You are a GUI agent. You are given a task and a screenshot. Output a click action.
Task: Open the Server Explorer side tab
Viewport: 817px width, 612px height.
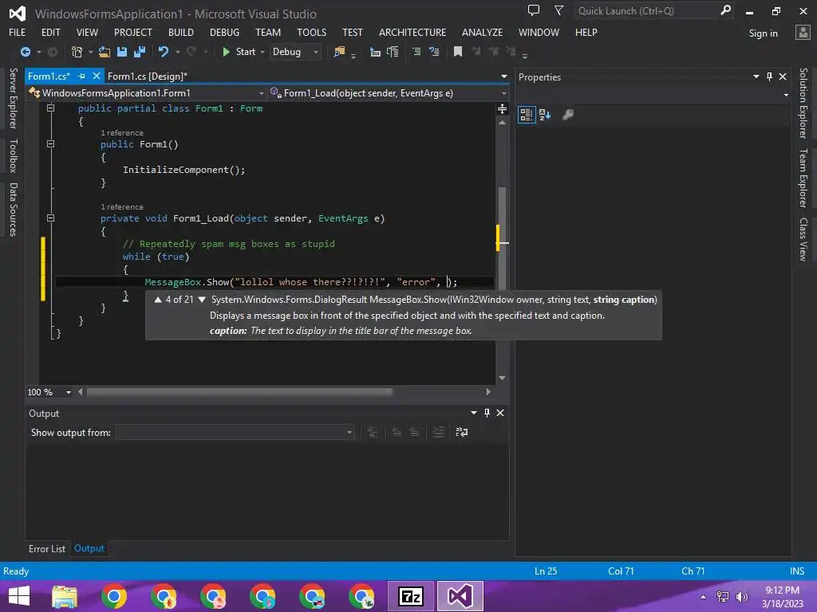coord(14,98)
